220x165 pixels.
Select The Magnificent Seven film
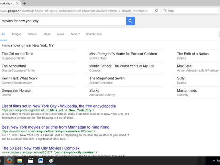click(x=107, y=78)
